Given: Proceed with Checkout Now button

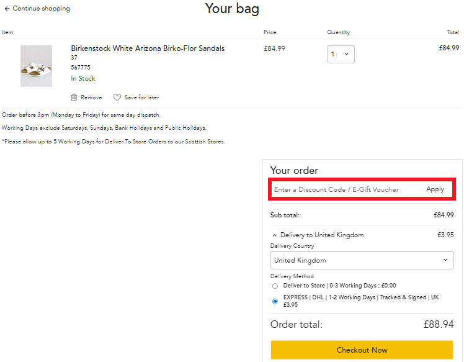Looking at the screenshot, I should coord(362,350).
